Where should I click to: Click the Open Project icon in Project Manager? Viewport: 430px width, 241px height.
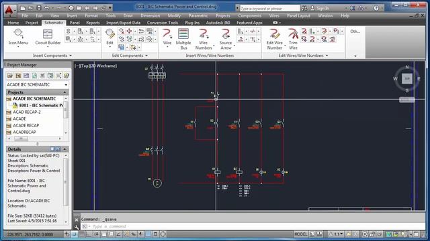pos(10,76)
